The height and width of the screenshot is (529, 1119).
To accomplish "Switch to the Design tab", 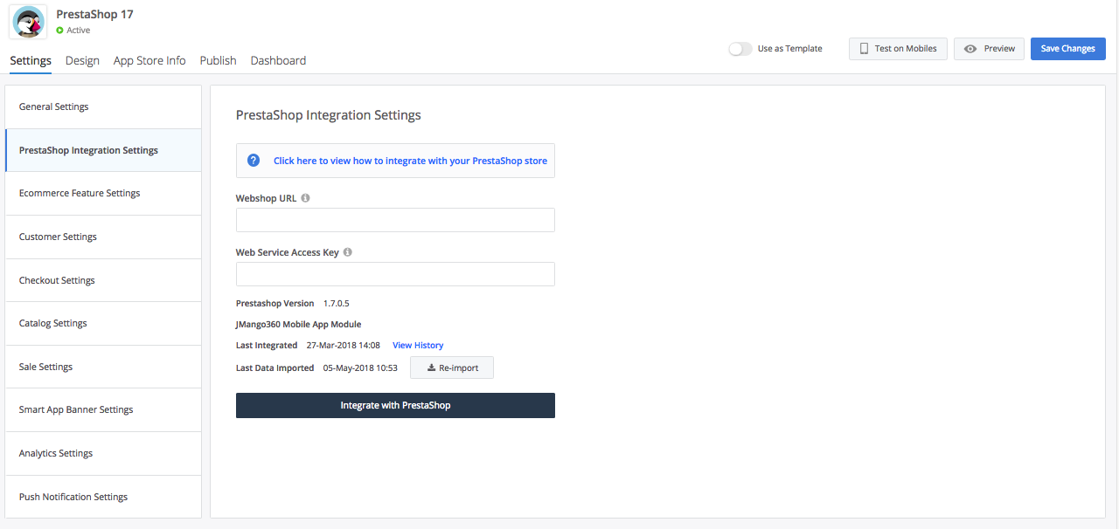I will click(x=82, y=60).
